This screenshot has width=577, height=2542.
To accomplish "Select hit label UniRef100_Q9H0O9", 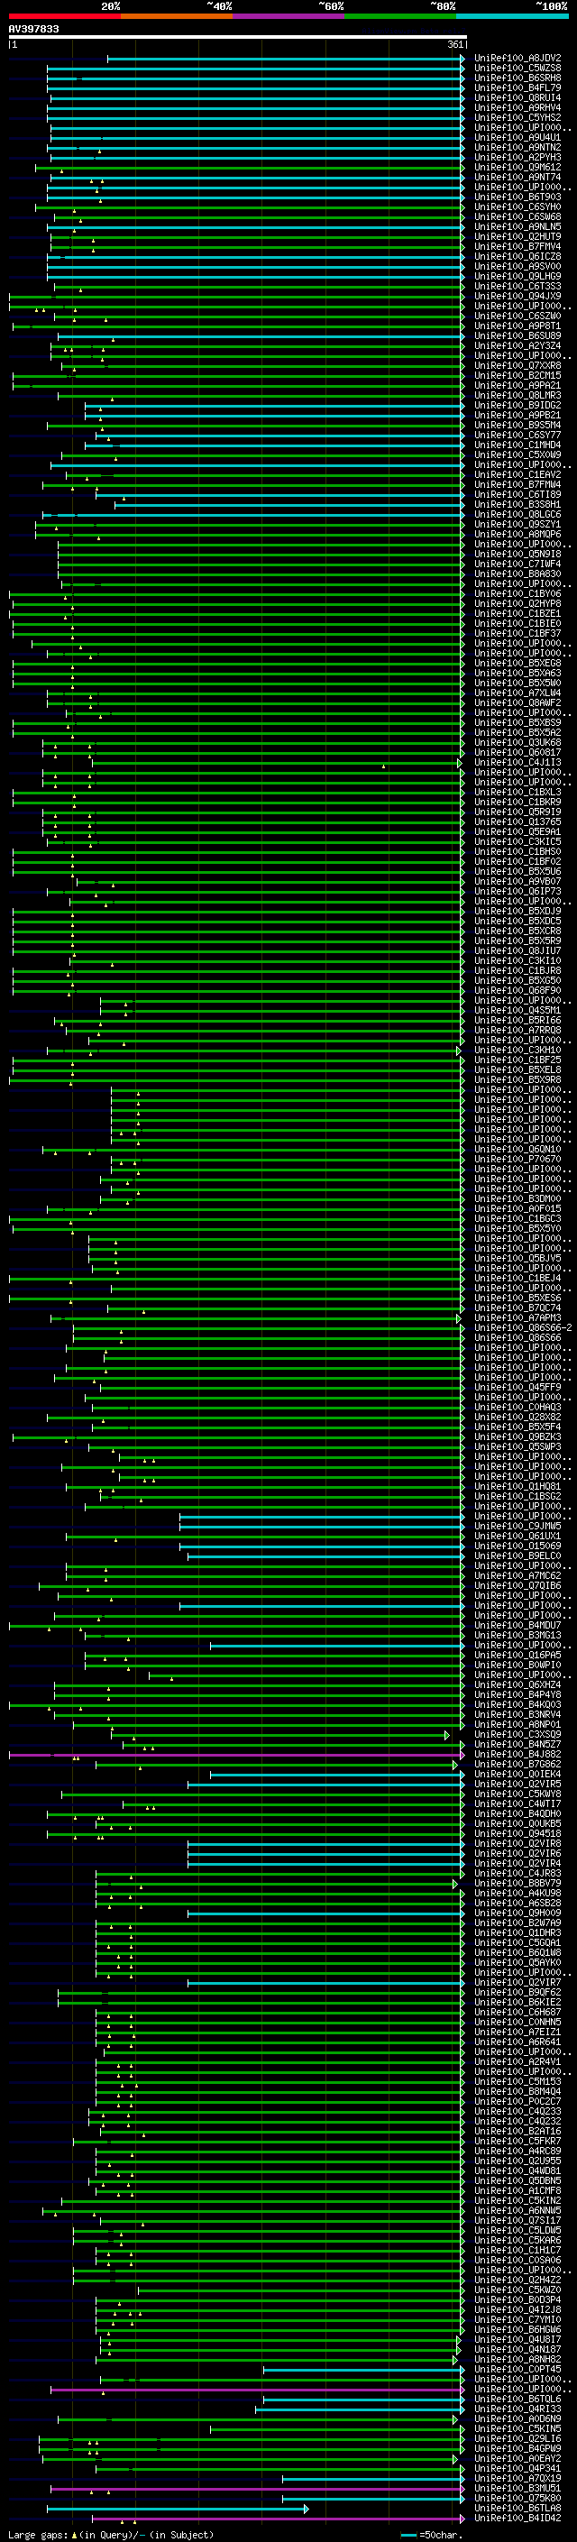I will pos(517,1913).
